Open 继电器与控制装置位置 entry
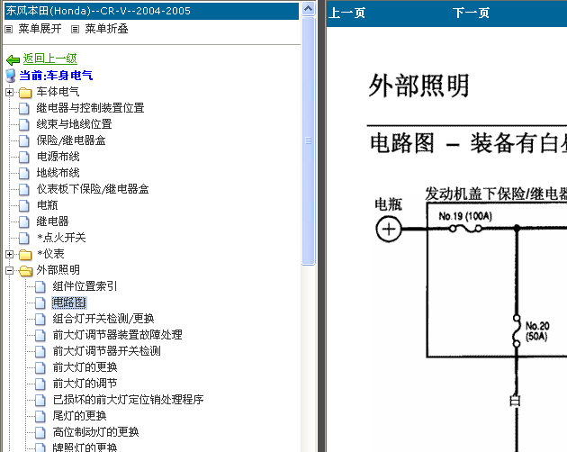This screenshot has height=452, width=567. 90,108
